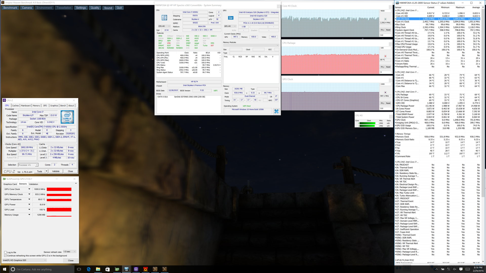This screenshot has width=486, height=273.
Task: Open the Sensor refresh rate dropdown
Action: pos(69,252)
